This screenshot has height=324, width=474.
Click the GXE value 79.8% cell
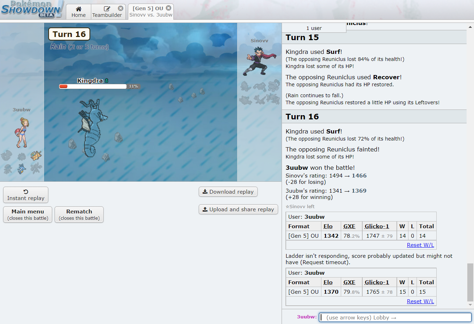click(x=351, y=292)
